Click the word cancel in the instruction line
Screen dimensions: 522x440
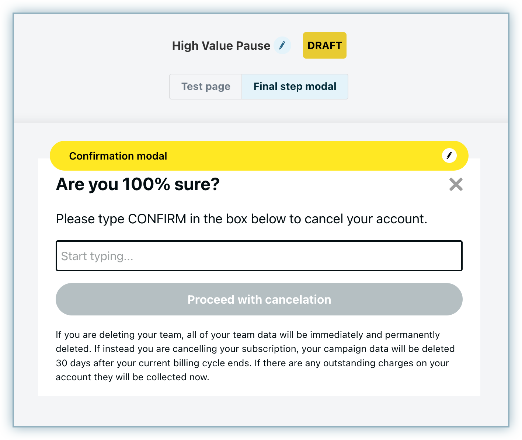324,219
